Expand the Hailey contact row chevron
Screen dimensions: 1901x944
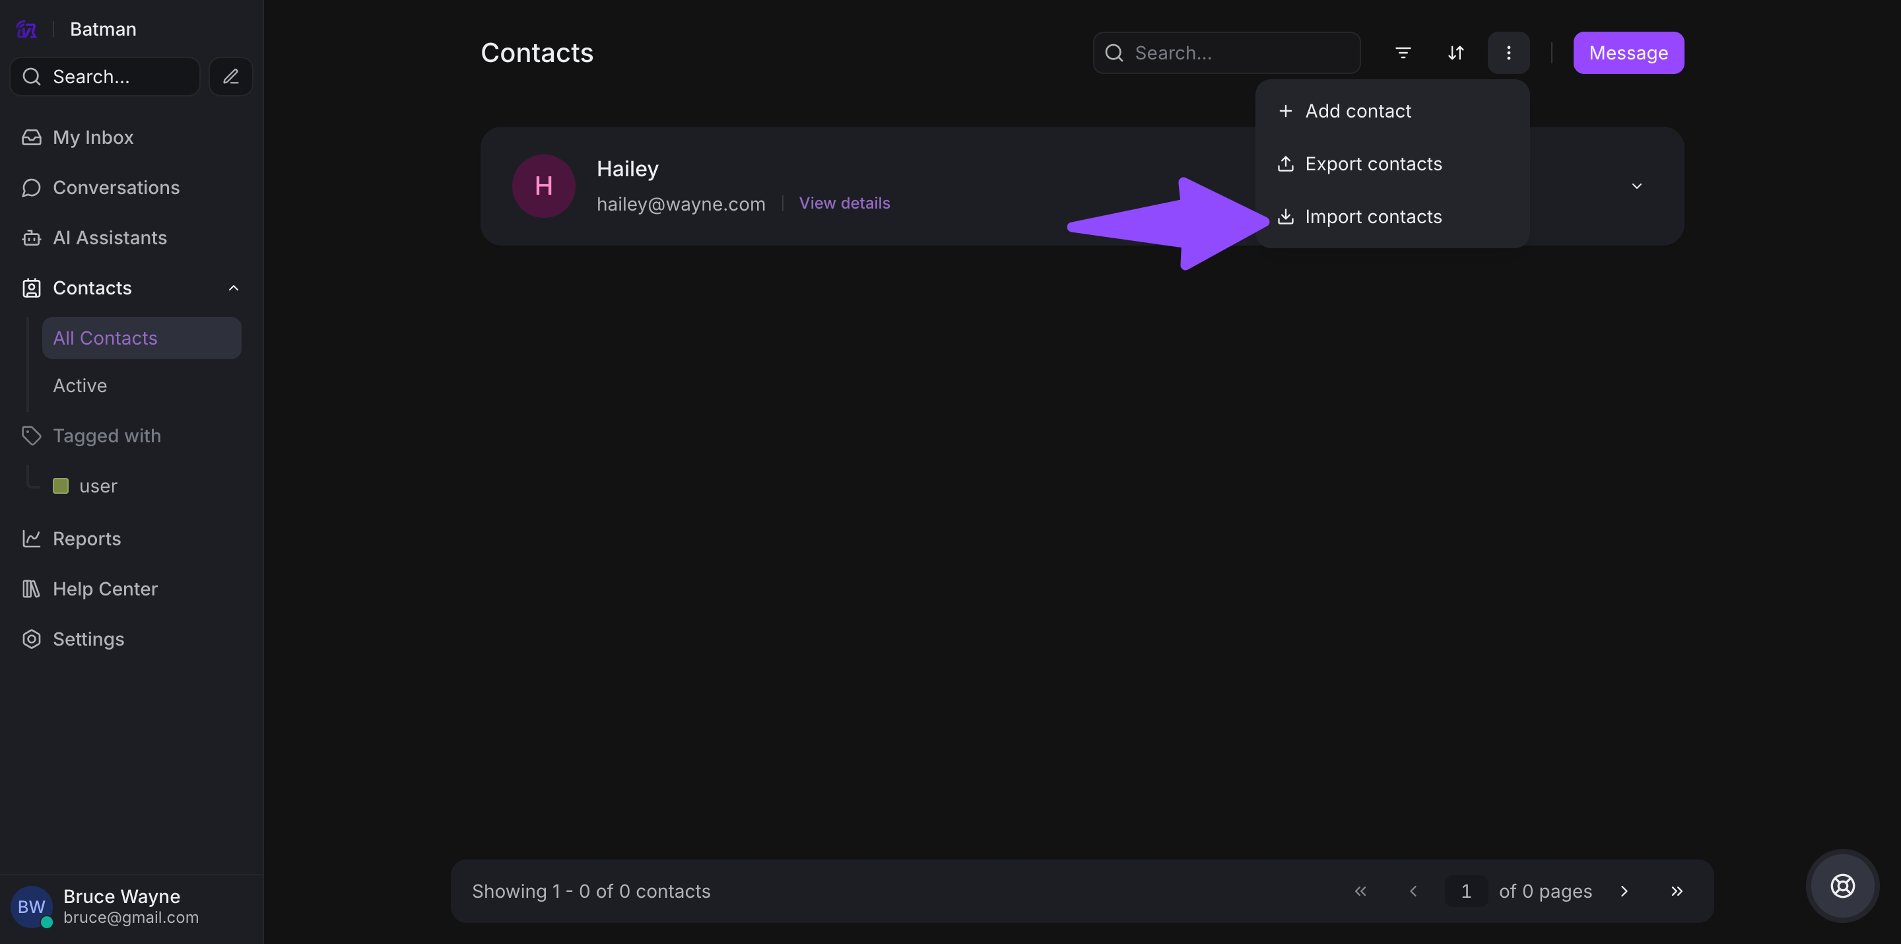tap(1636, 186)
